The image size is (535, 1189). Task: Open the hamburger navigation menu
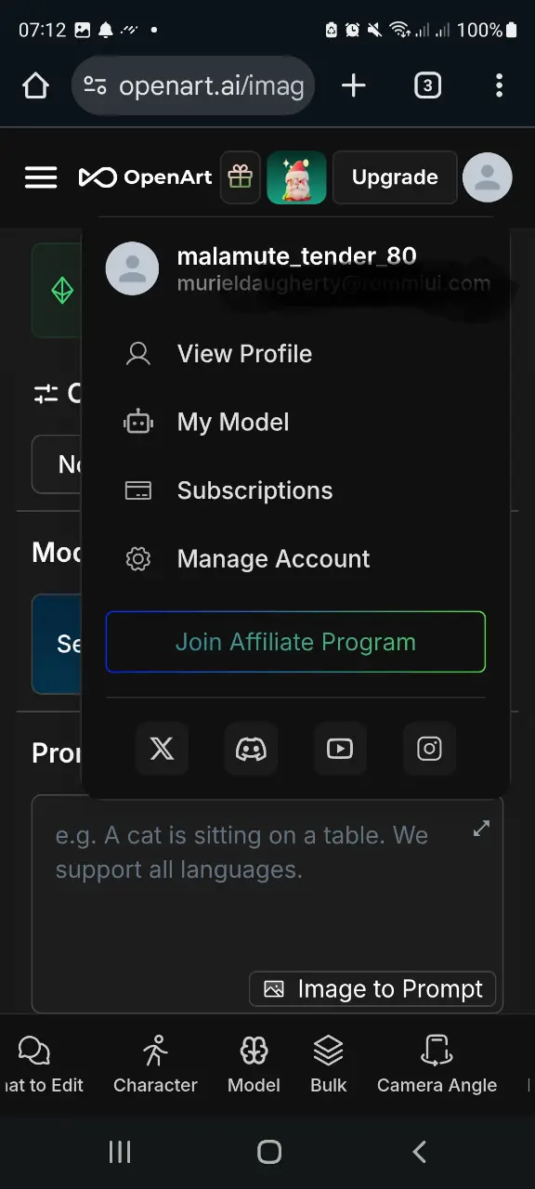click(41, 177)
